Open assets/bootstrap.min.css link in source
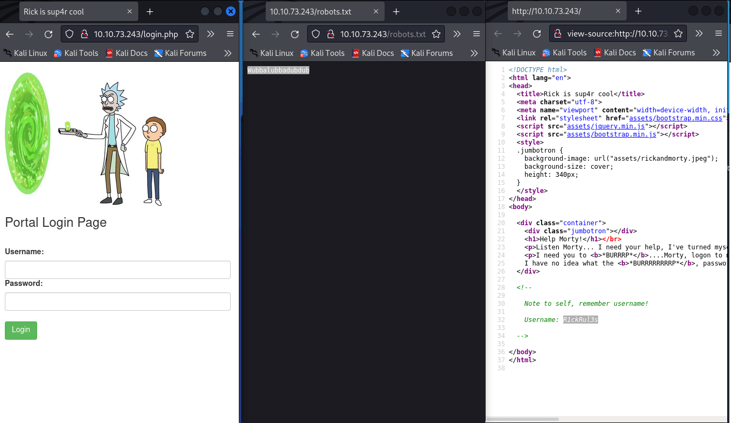 click(x=676, y=118)
